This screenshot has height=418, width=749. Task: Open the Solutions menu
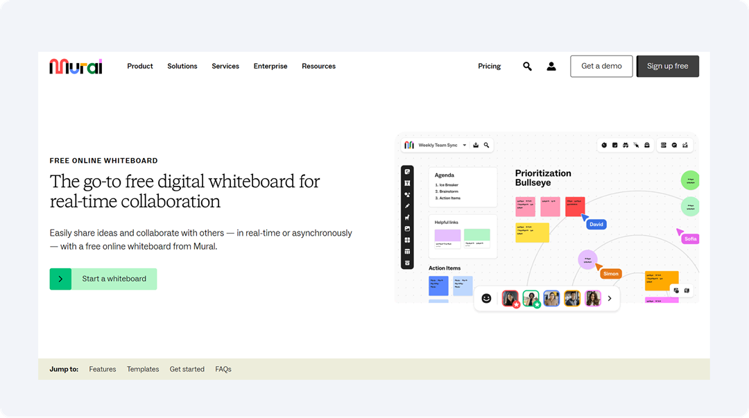click(182, 67)
